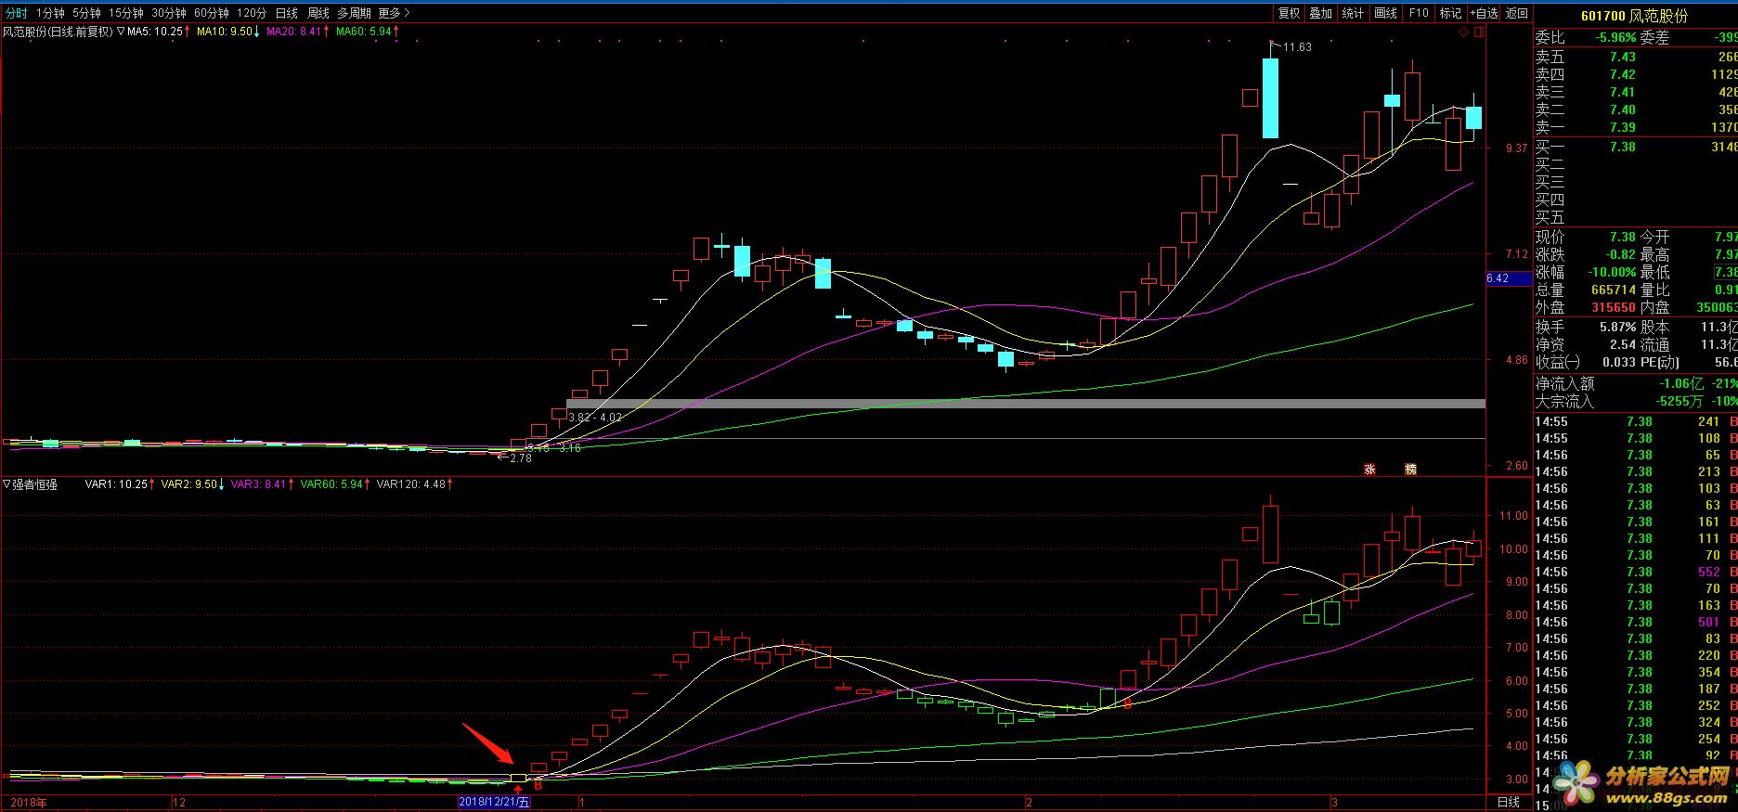This screenshot has width=1738, height=812.
Task: Click the 涨幅 -10.00% value
Action: click(1610, 272)
